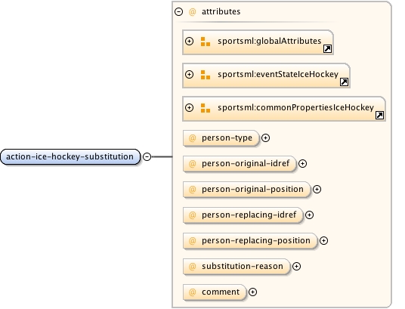Select the action-ice-hockey-substitution element

pos(70,156)
